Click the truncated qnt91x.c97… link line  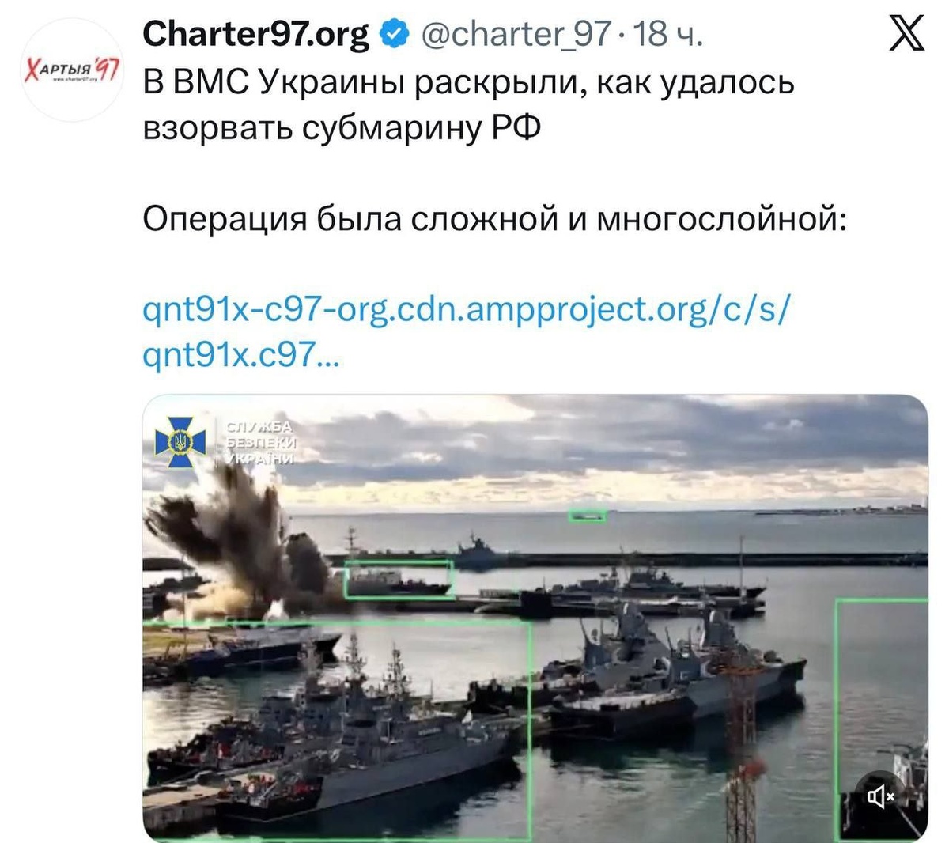pos(240,354)
